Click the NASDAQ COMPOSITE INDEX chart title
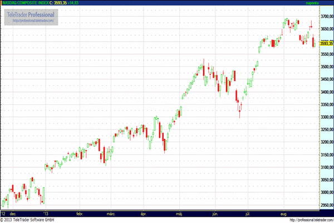334x223 pixels. tap(24, 3)
